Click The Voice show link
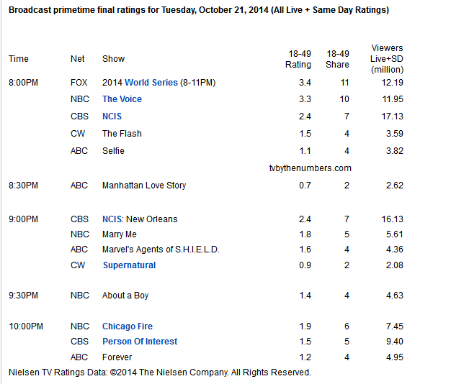This screenshot has width=451, height=384. coord(122,99)
